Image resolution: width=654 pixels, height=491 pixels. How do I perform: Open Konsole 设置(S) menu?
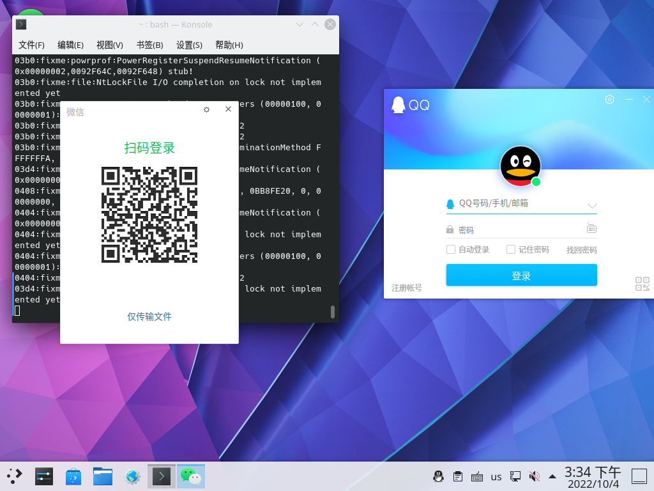(x=189, y=45)
